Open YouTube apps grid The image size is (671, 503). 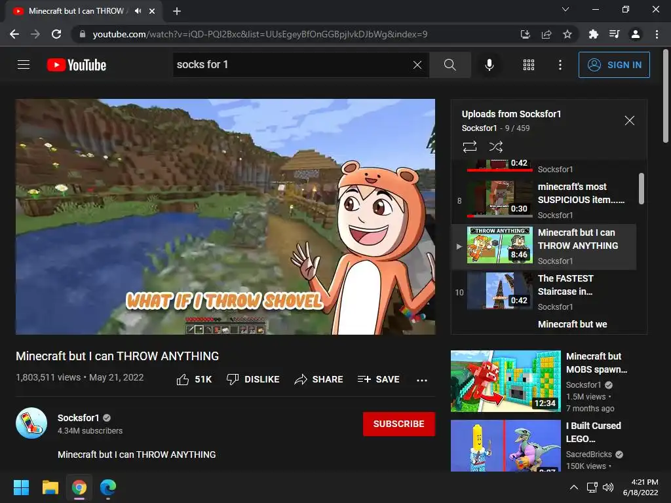click(x=529, y=65)
